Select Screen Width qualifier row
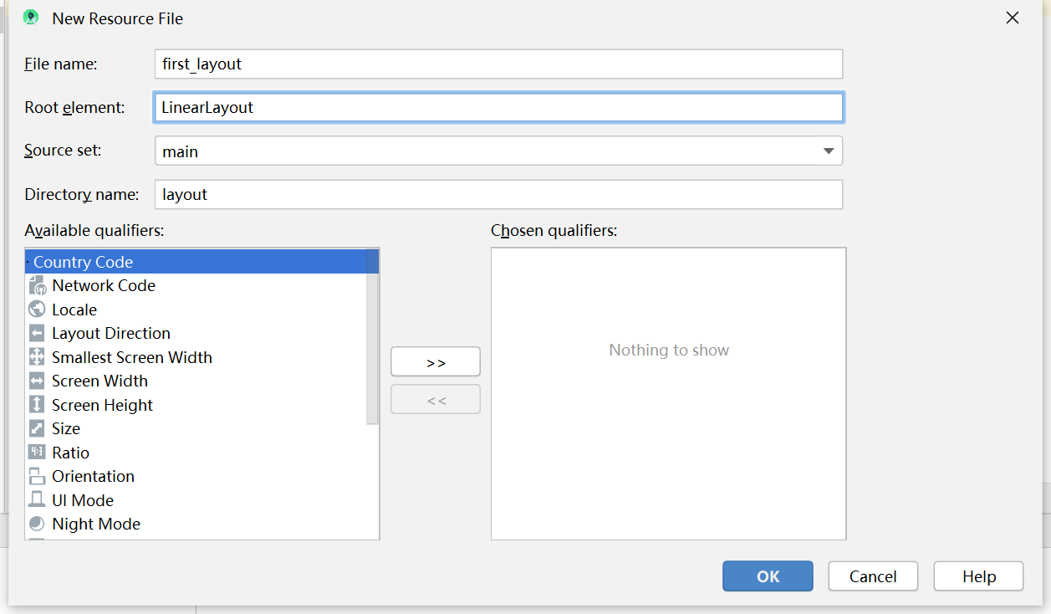Screen dimensions: 1051x614 pos(196,381)
